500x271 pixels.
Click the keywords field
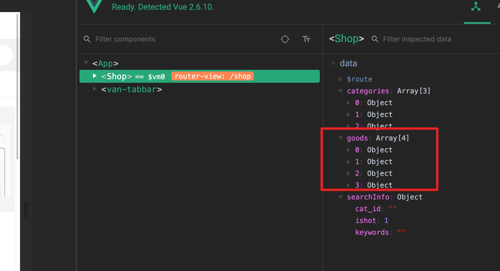click(380, 232)
